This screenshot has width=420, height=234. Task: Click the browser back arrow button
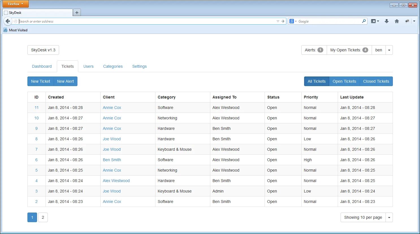(x=8, y=21)
